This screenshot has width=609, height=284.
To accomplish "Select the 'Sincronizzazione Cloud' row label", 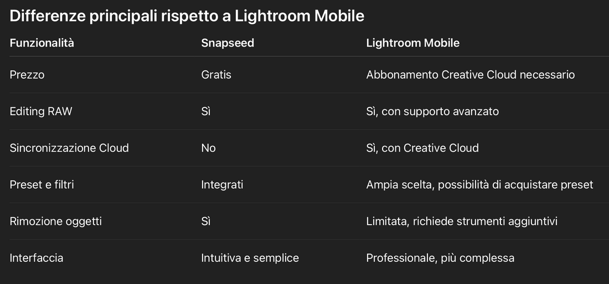I will [x=69, y=148].
